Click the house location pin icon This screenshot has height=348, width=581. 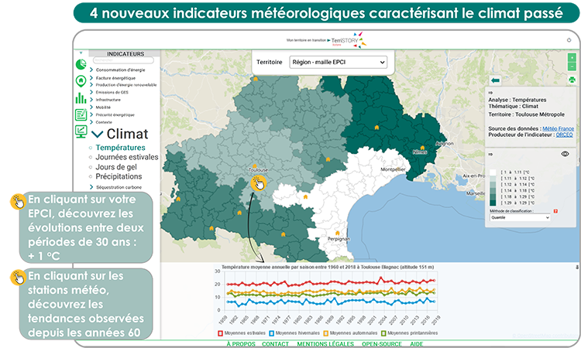coord(81,80)
